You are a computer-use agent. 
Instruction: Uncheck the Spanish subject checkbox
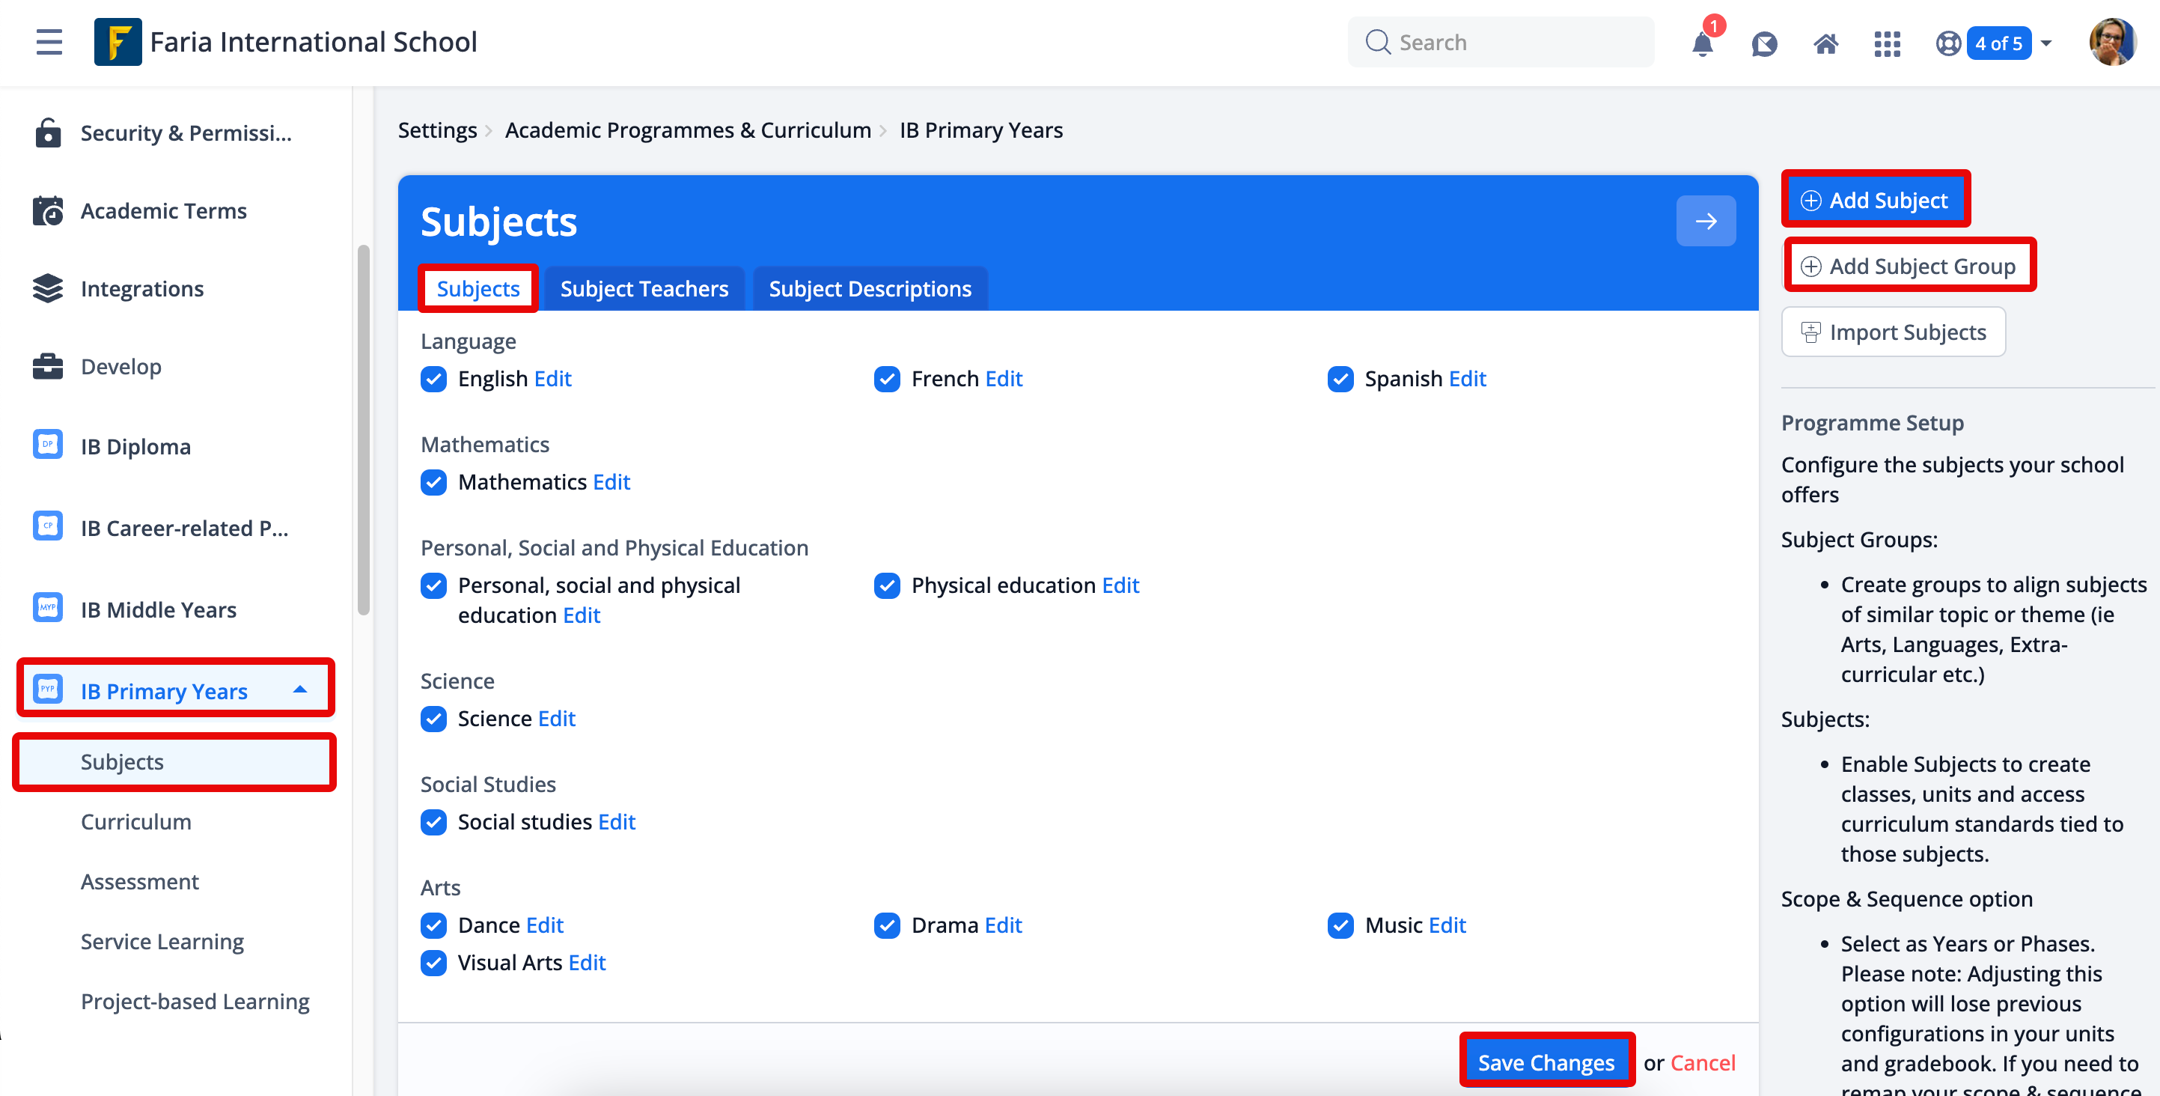click(1340, 379)
